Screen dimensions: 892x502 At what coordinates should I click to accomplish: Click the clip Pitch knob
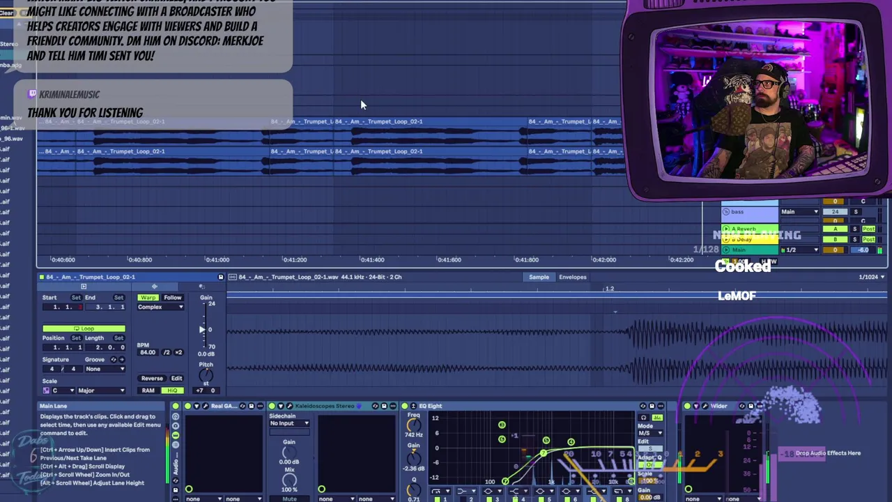[206, 374]
